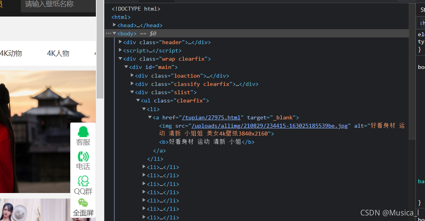Select the closing </a> tag line
425x221 pixels.
point(159,150)
